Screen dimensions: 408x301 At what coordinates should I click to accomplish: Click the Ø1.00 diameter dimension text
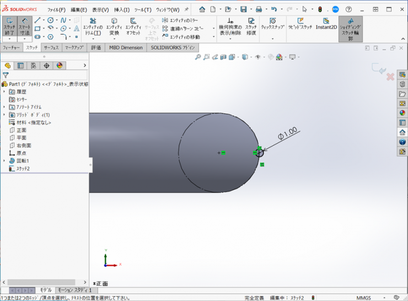tap(288, 133)
